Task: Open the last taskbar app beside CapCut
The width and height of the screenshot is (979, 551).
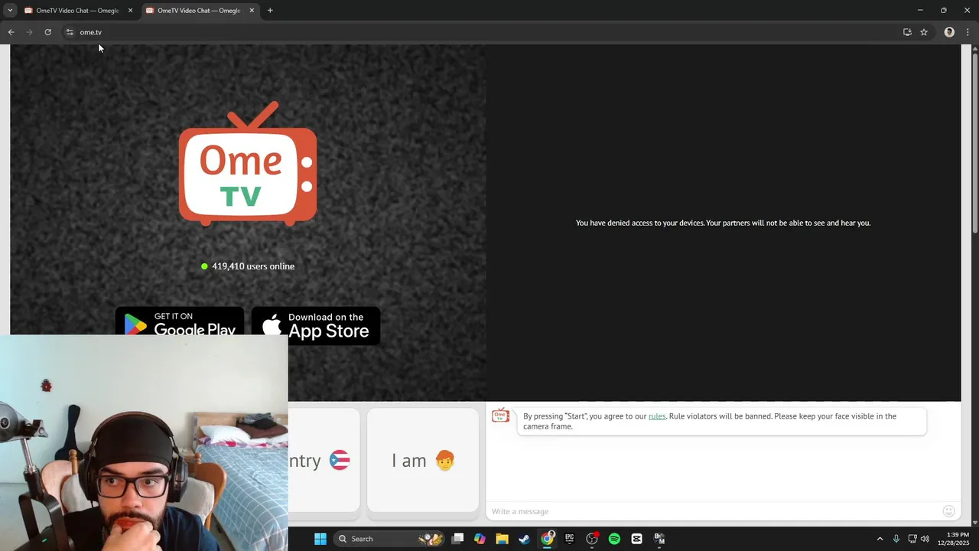Action: click(x=659, y=539)
